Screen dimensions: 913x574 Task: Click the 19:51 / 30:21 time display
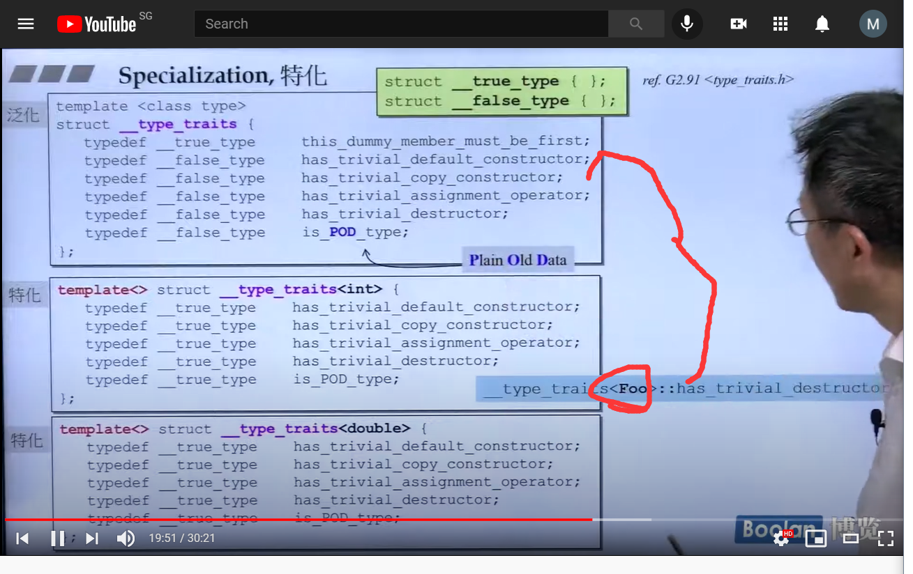(x=181, y=538)
